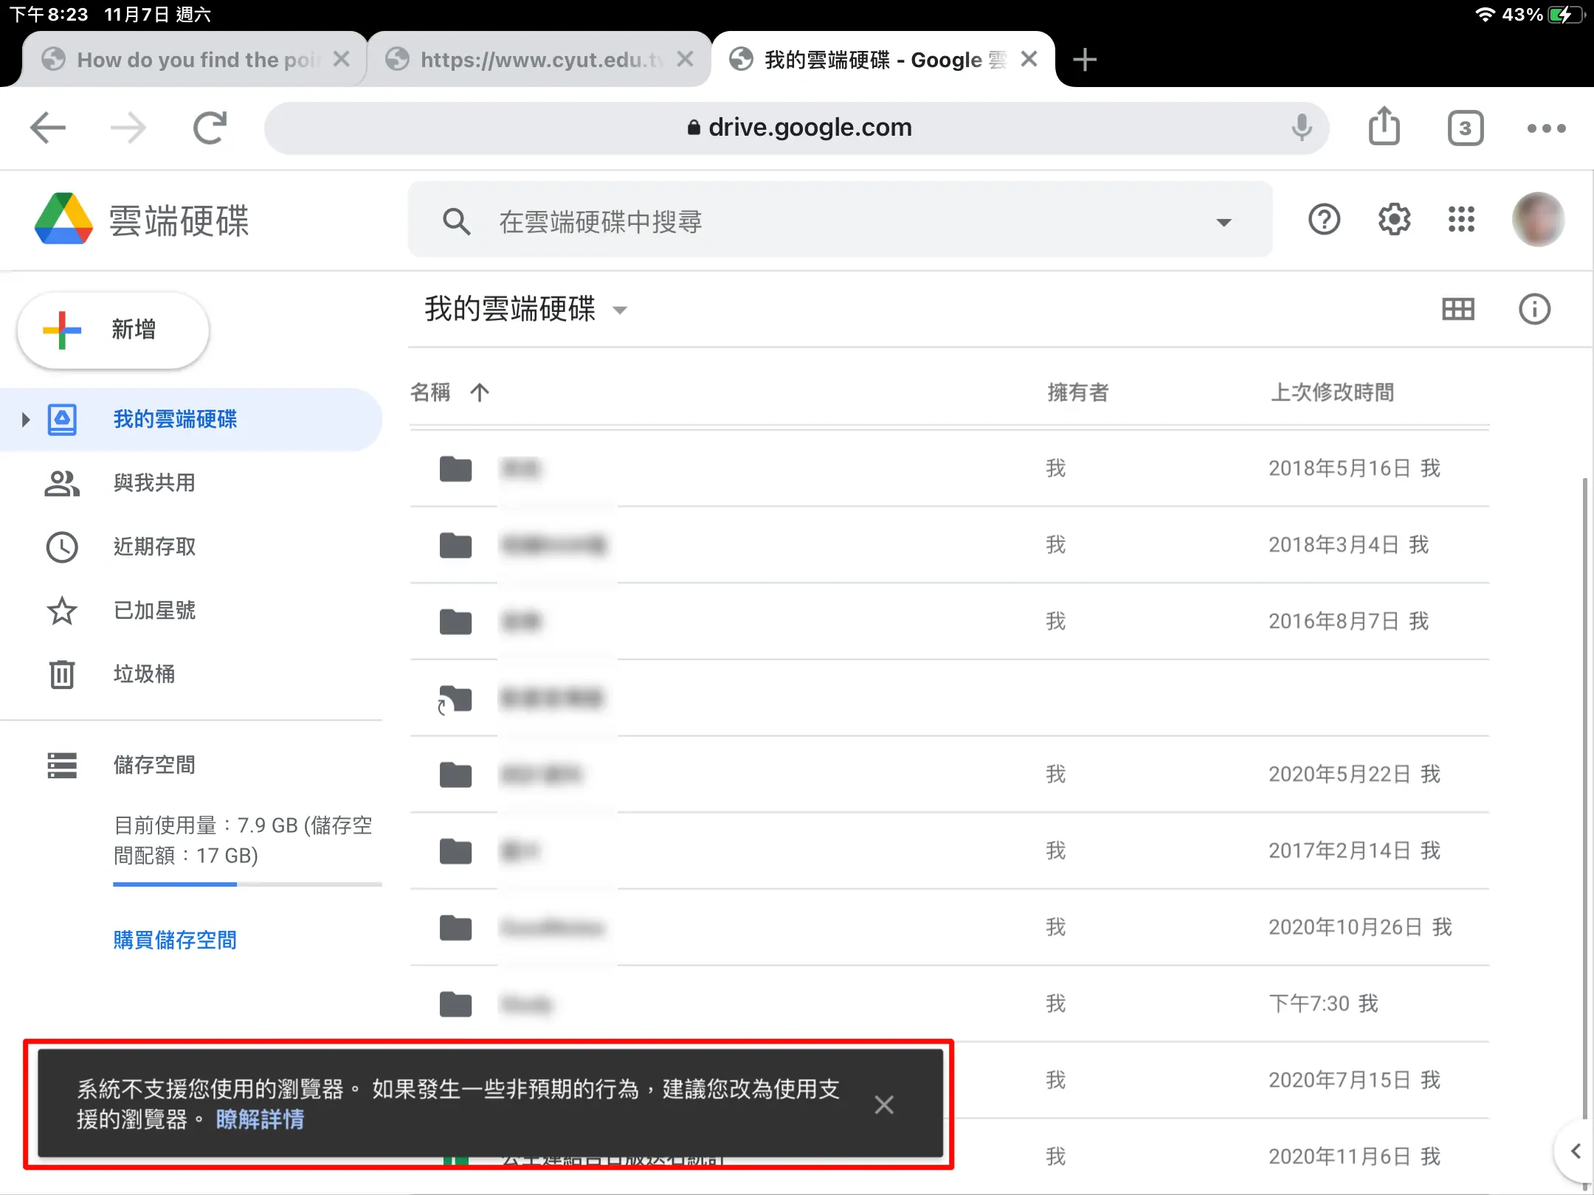Click the 瞭解詳情 link in the browser warning

pos(260,1119)
